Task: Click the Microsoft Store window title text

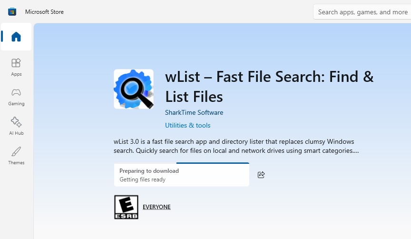Action: point(44,12)
